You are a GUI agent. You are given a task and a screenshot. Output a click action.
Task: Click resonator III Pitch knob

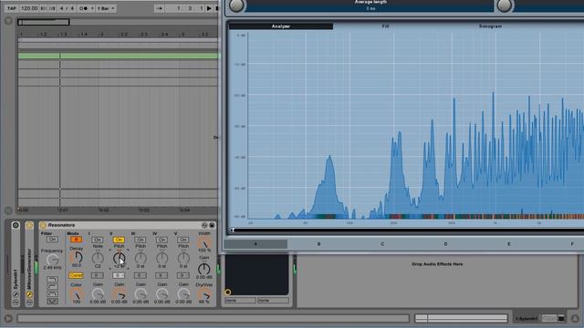pos(141,258)
